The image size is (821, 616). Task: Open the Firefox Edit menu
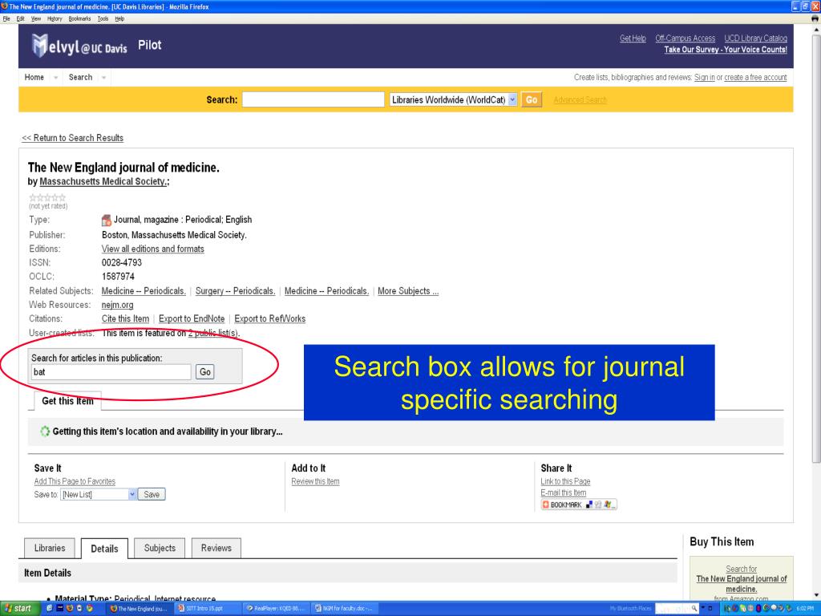tap(20, 18)
